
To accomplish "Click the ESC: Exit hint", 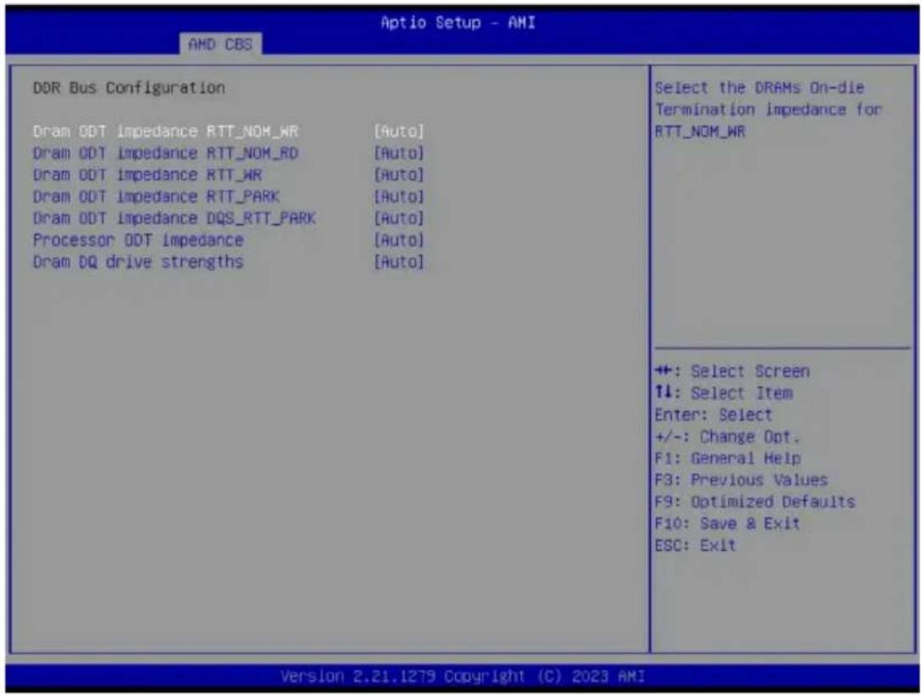I will pyautogui.click(x=695, y=545).
